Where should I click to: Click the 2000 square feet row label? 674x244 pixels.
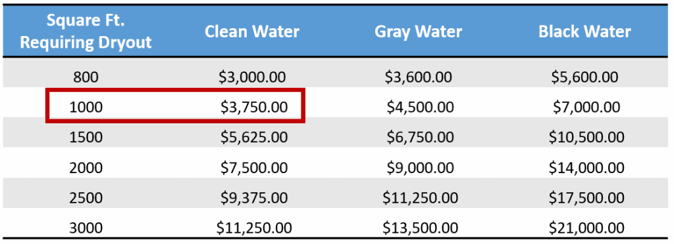point(86,167)
